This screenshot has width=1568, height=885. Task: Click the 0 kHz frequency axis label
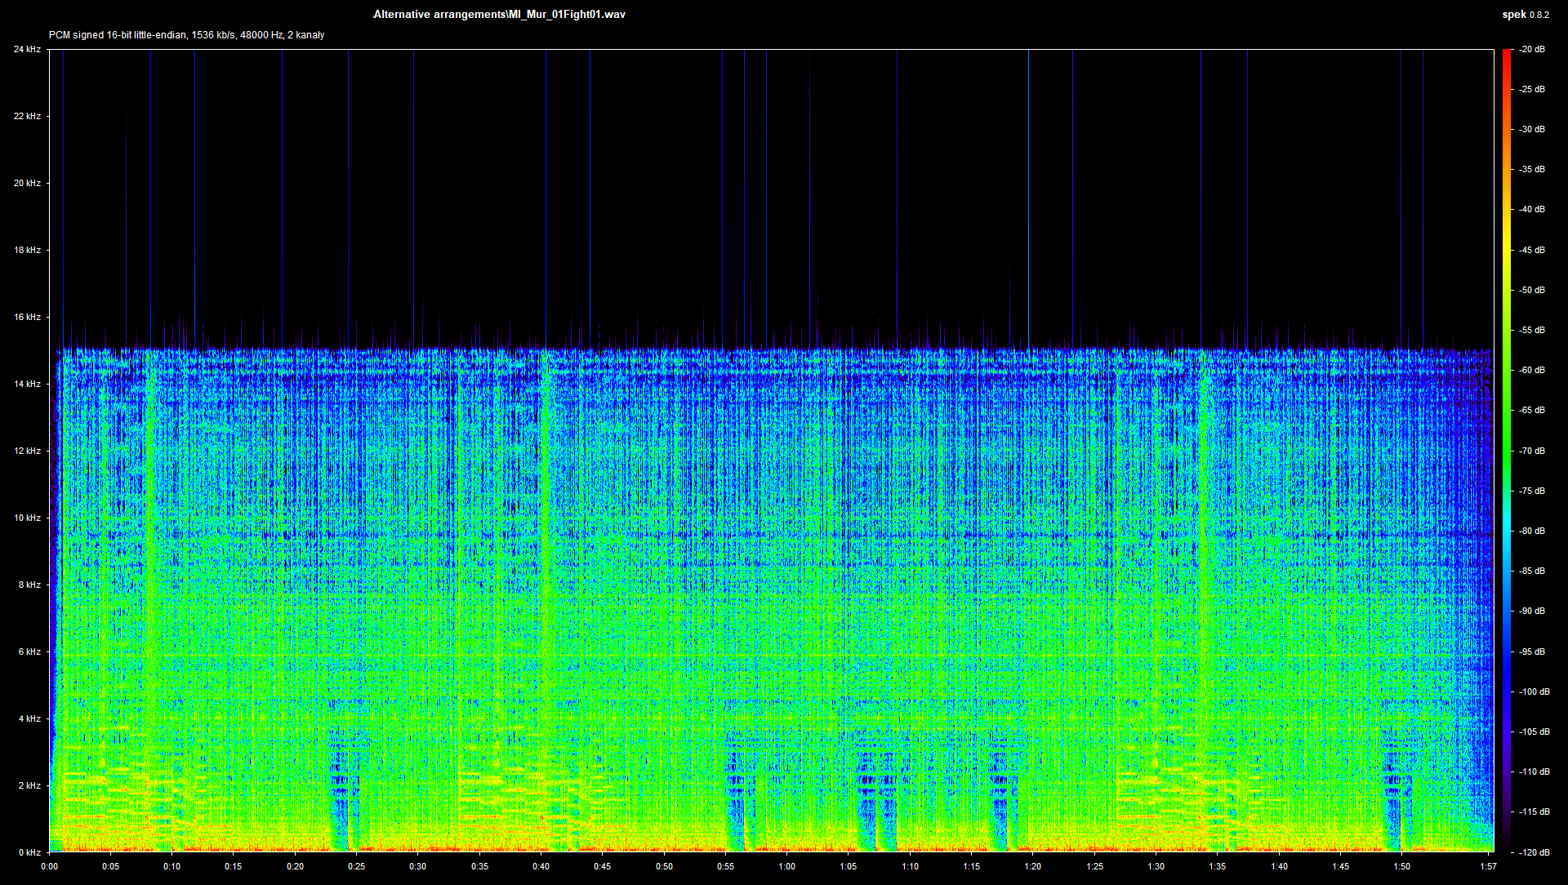29,852
